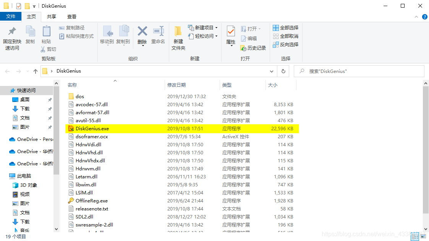
Task: Click inside the 搜索"DiskGenius" search box
Action: click(359, 71)
